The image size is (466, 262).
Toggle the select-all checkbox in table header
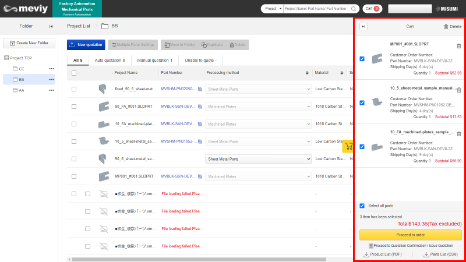tap(74, 73)
